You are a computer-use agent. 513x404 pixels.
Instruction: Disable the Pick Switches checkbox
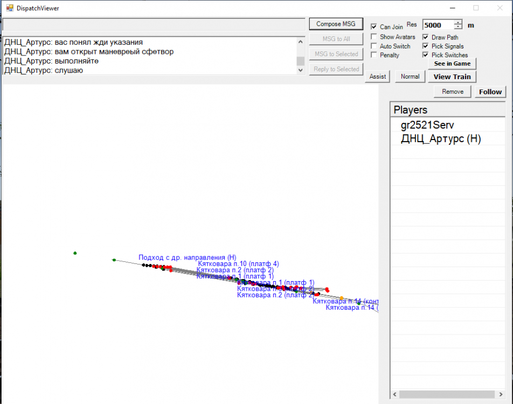(426, 55)
